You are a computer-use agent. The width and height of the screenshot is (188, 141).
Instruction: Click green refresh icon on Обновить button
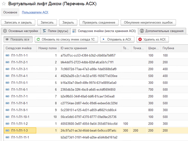point(38,39)
